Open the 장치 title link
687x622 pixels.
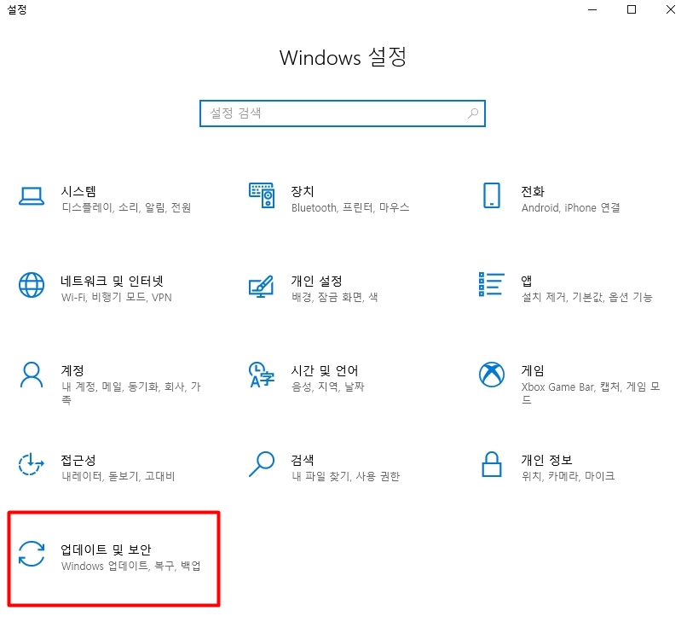[303, 191]
